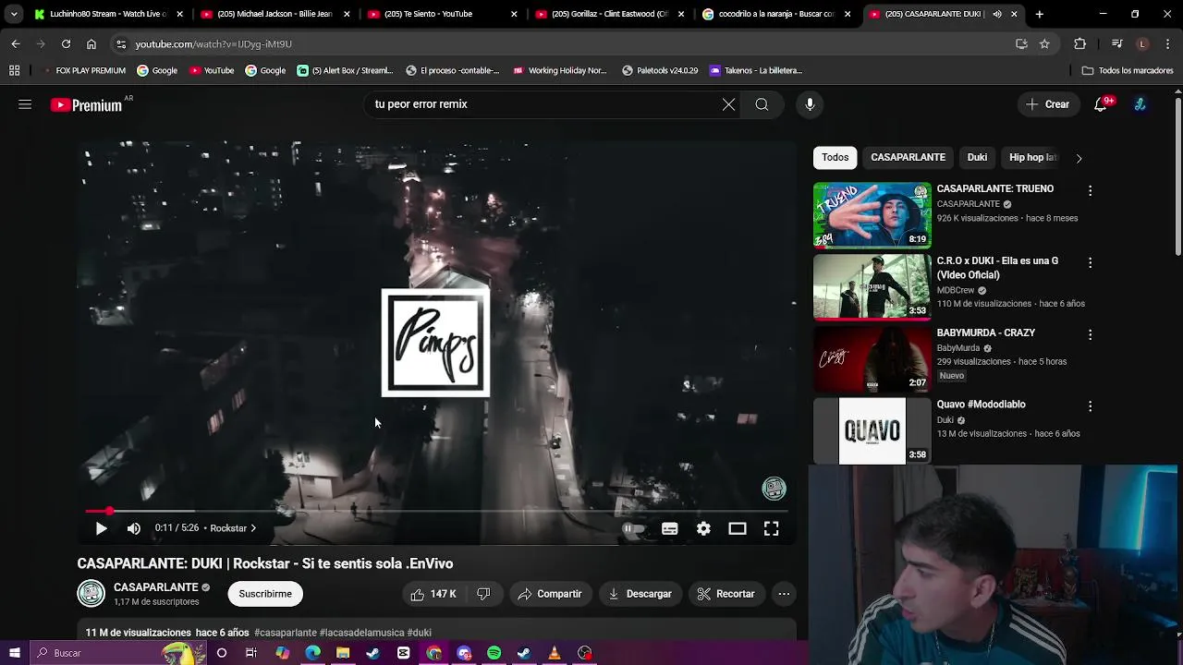
Task: Start voice search with the microphone
Action: (x=810, y=104)
